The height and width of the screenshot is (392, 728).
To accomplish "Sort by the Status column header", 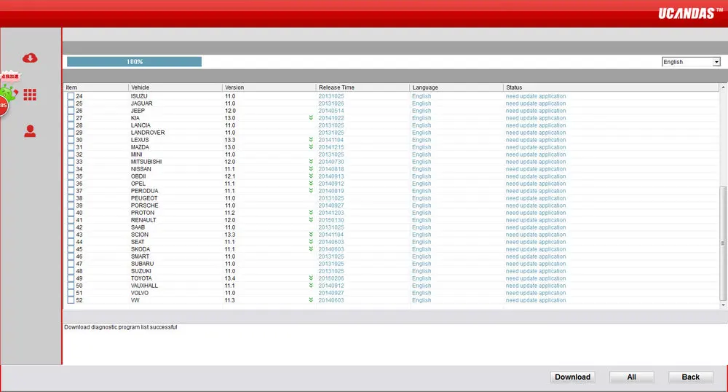I will [611, 87].
